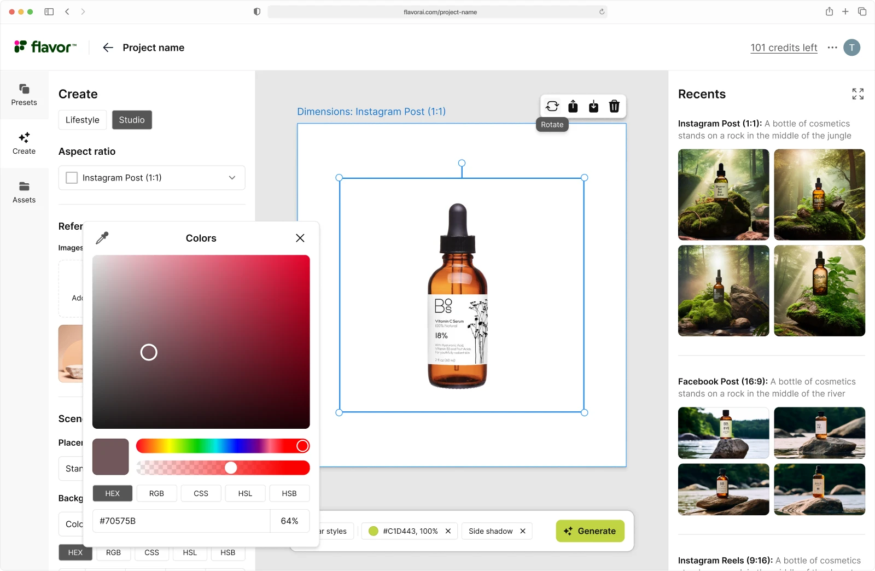Open the top-right jungle thumbnail with sunbeams
The height and width of the screenshot is (571, 875).
(820, 195)
